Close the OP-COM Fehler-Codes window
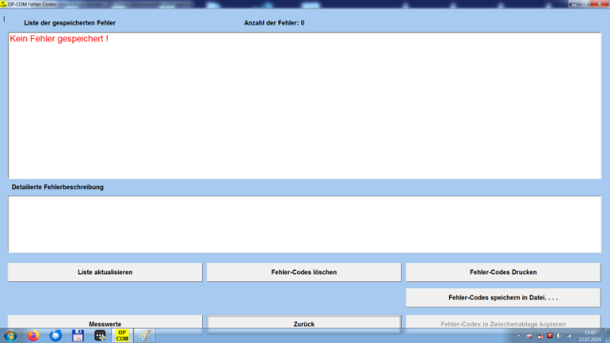 click(599, 4)
